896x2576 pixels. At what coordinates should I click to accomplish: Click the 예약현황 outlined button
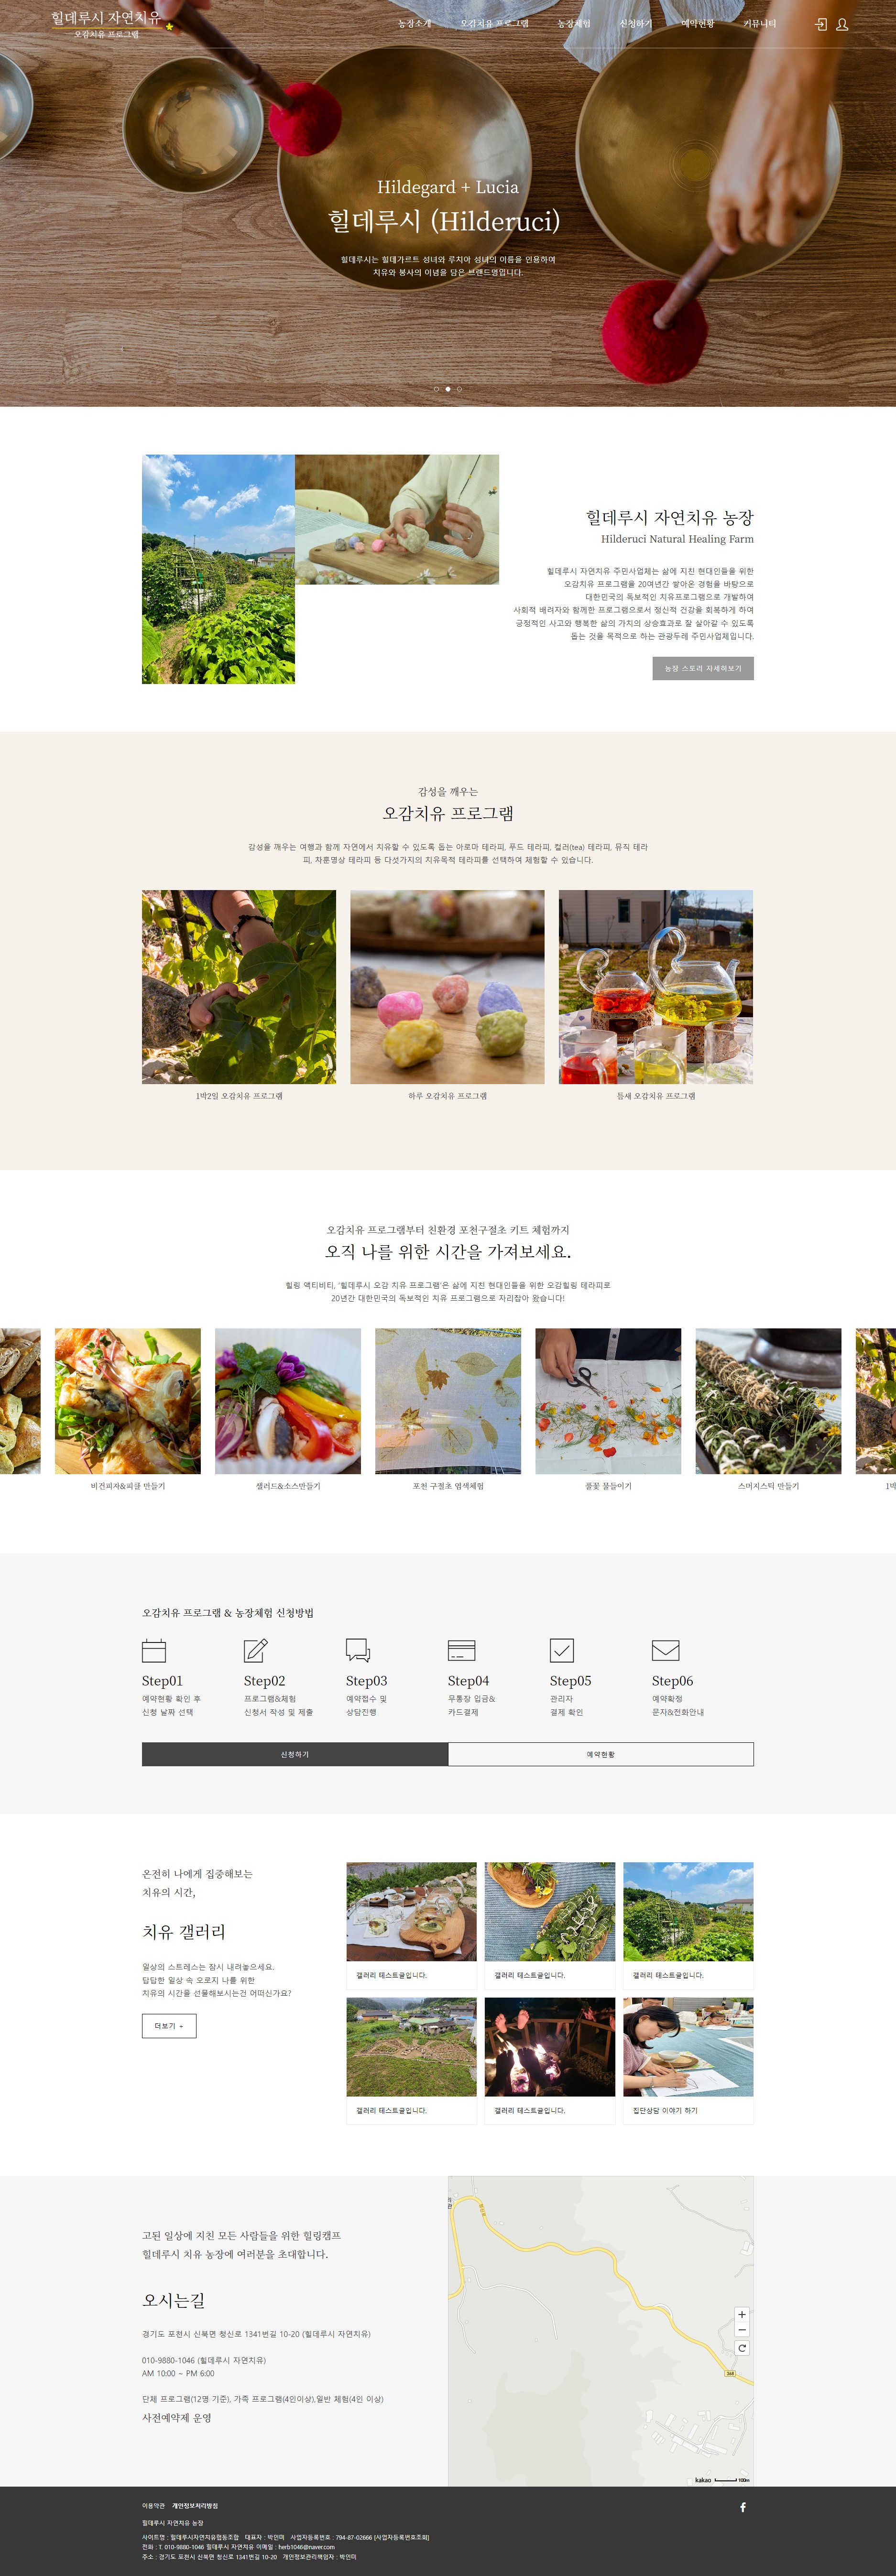click(601, 1754)
